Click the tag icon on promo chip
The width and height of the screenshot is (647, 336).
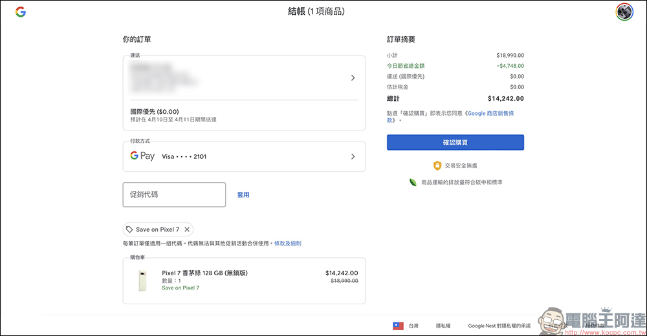(x=129, y=229)
